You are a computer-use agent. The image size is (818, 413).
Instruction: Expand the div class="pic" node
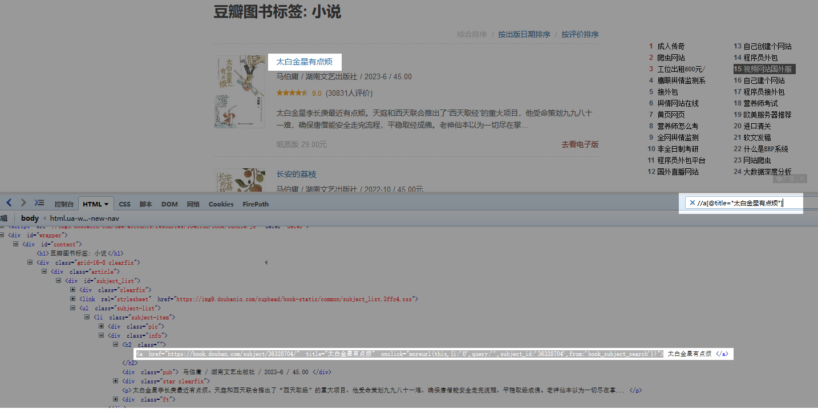(102, 326)
